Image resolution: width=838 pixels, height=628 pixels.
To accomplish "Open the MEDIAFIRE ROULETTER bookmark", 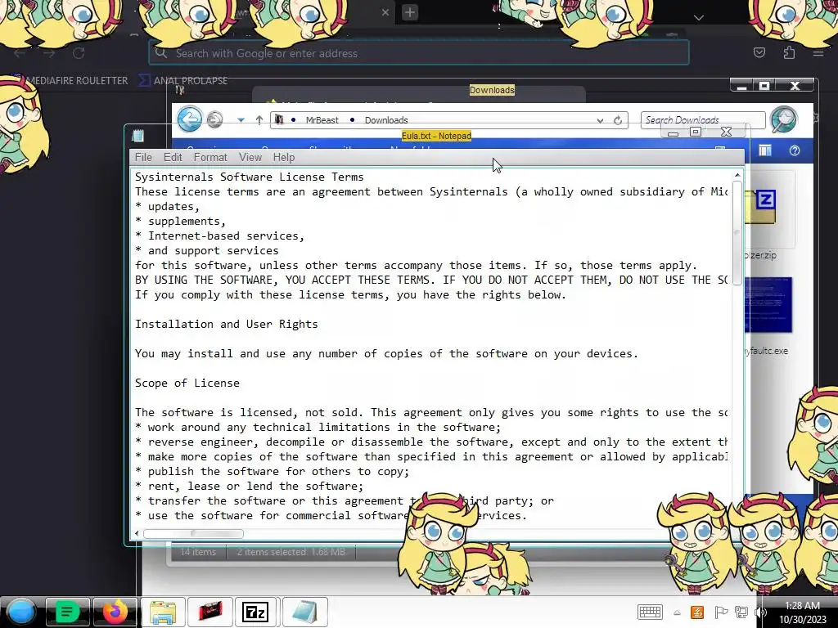I will (x=76, y=81).
